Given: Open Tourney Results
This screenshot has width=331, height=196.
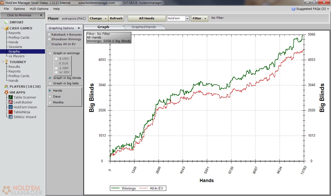Looking at the screenshot, I should pyautogui.click(x=14, y=67).
